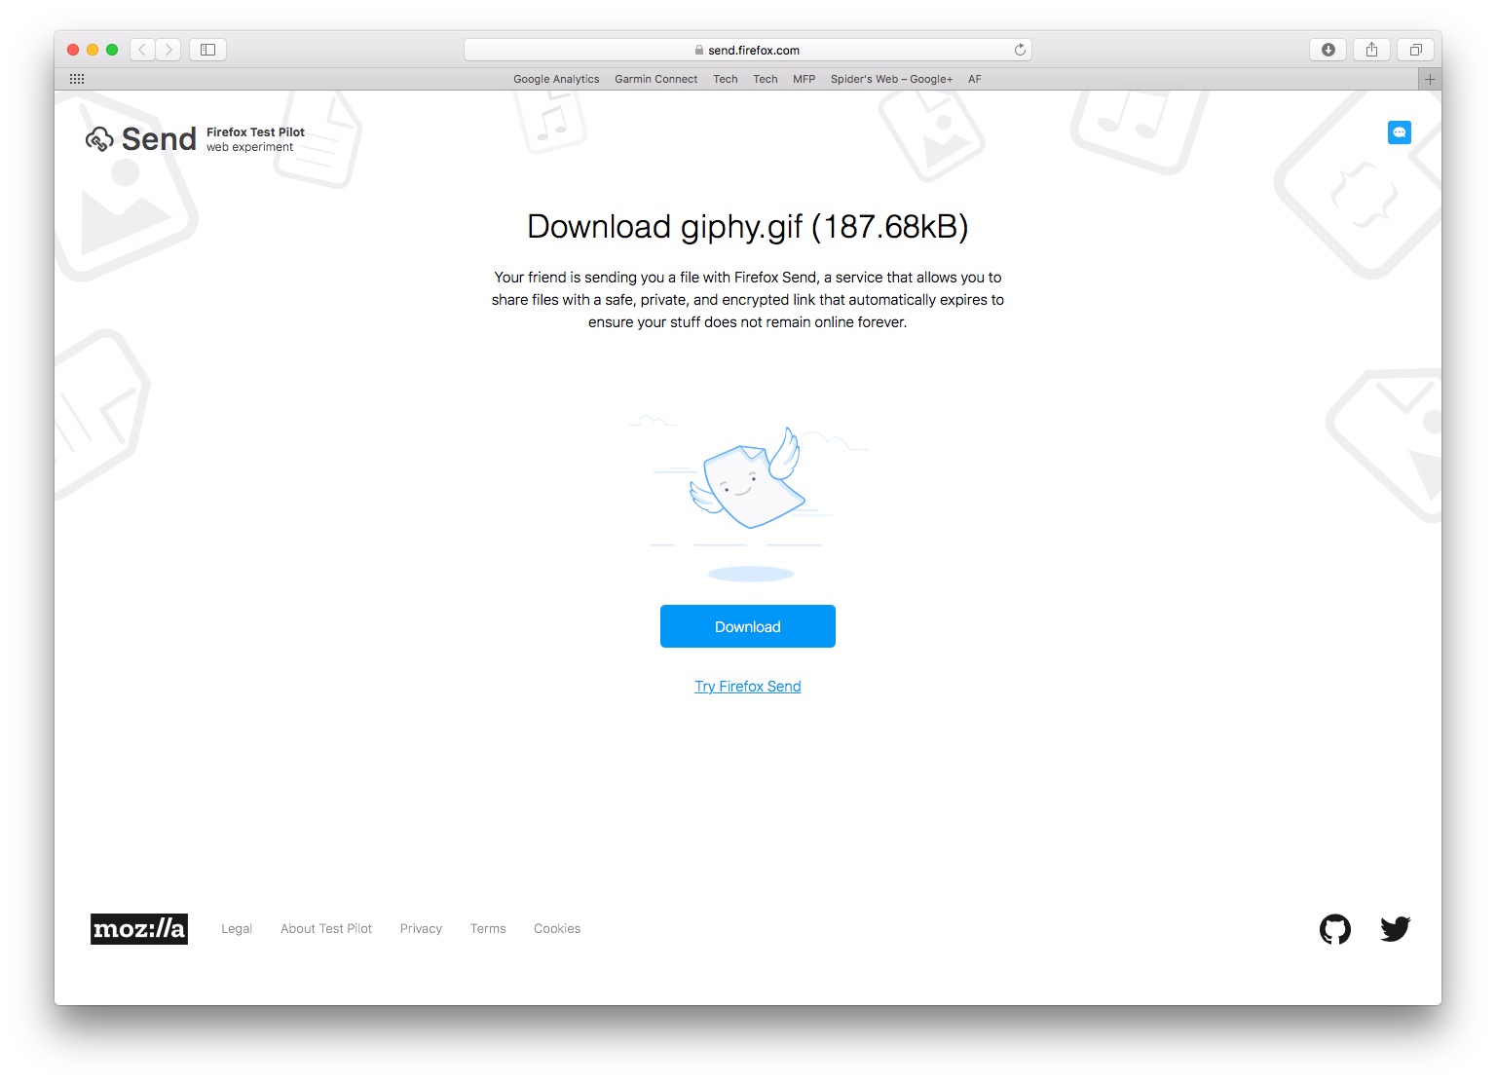Viewport: 1496px width, 1083px height.
Task: Open the Spider's Web – Google+ bookmark
Action: pyautogui.click(x=891, y=79)
